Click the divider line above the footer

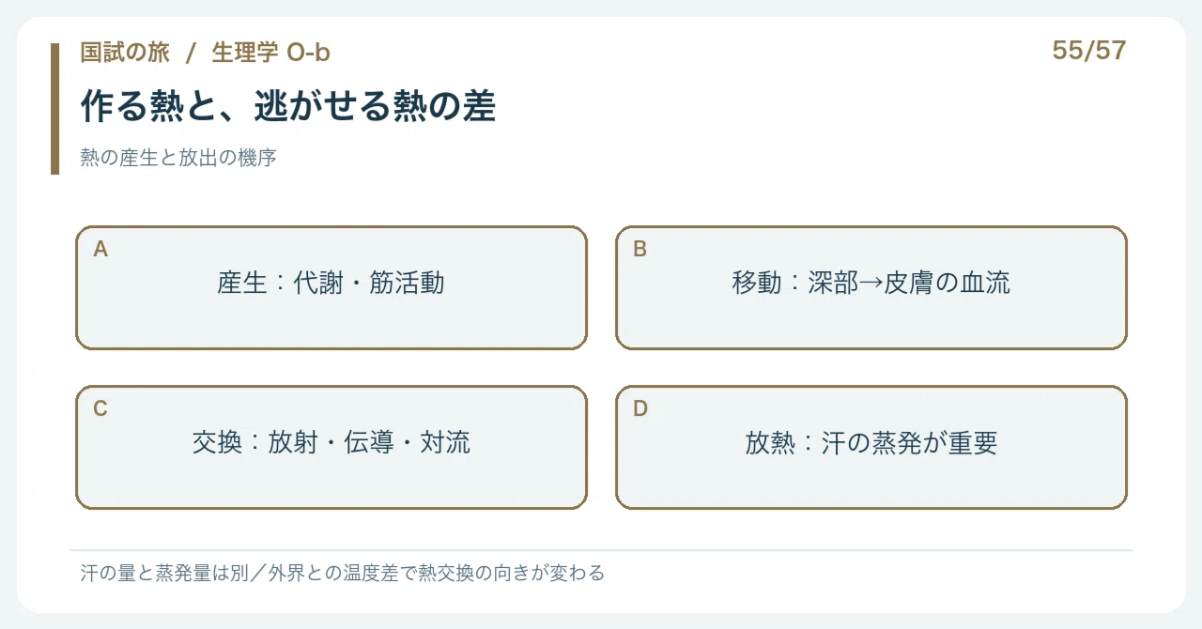pyautogui.click(x=601, y=550)
